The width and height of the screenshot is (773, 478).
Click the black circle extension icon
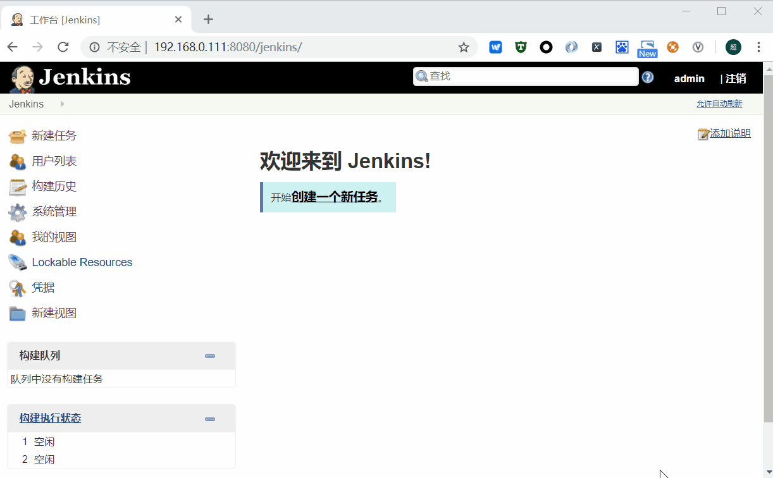point(546,47)
